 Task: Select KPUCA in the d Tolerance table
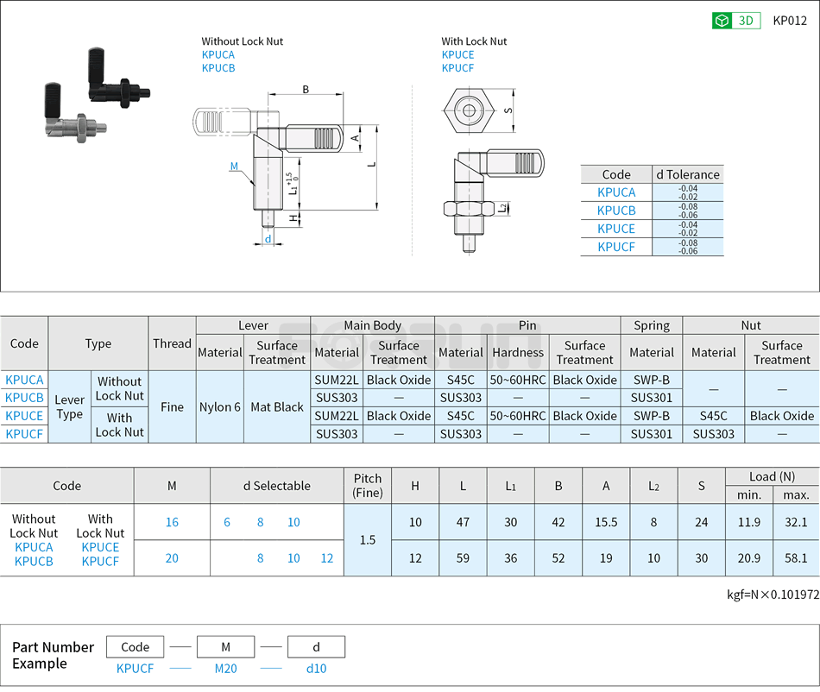pyautogui.click(x=615, y=192)
